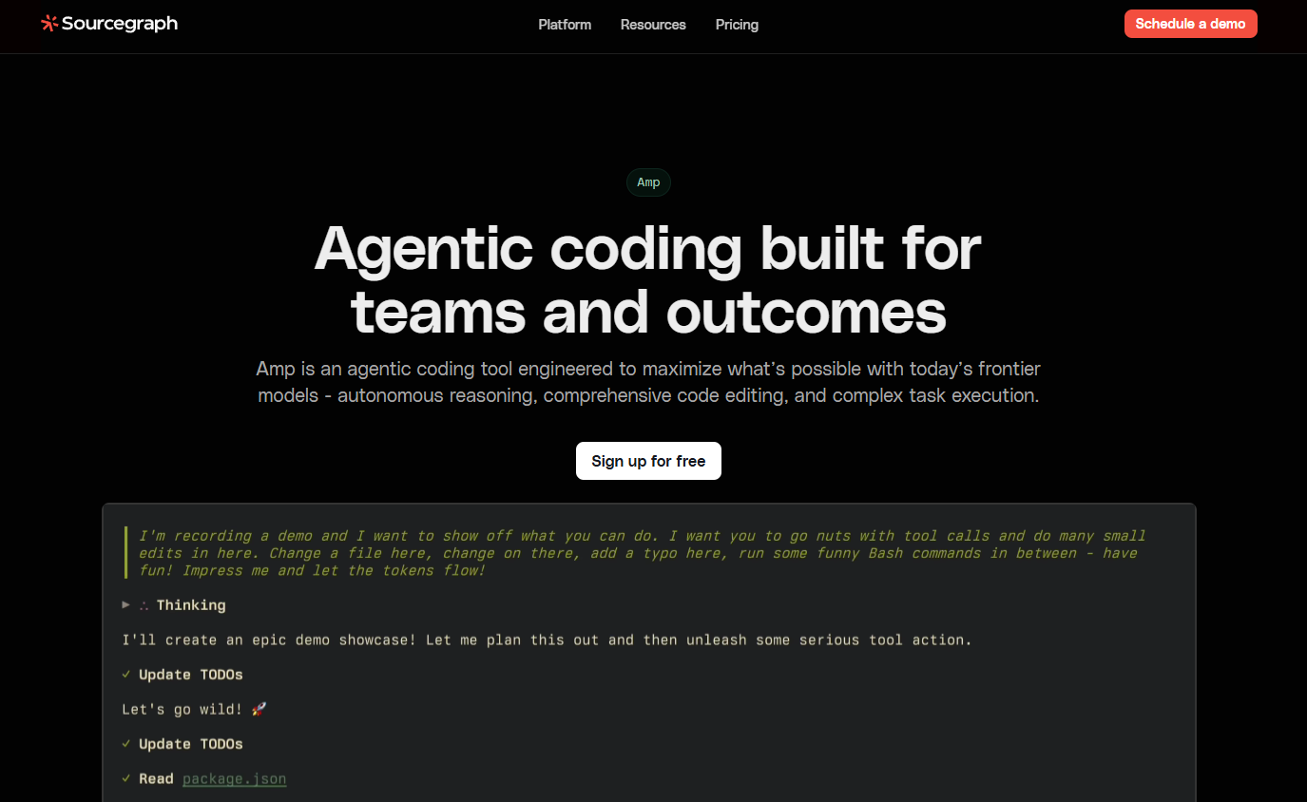Click the rocket emoji after "Let's go wild!"
The width and height of the screenshot is (1307, 802).
(259, 710)
